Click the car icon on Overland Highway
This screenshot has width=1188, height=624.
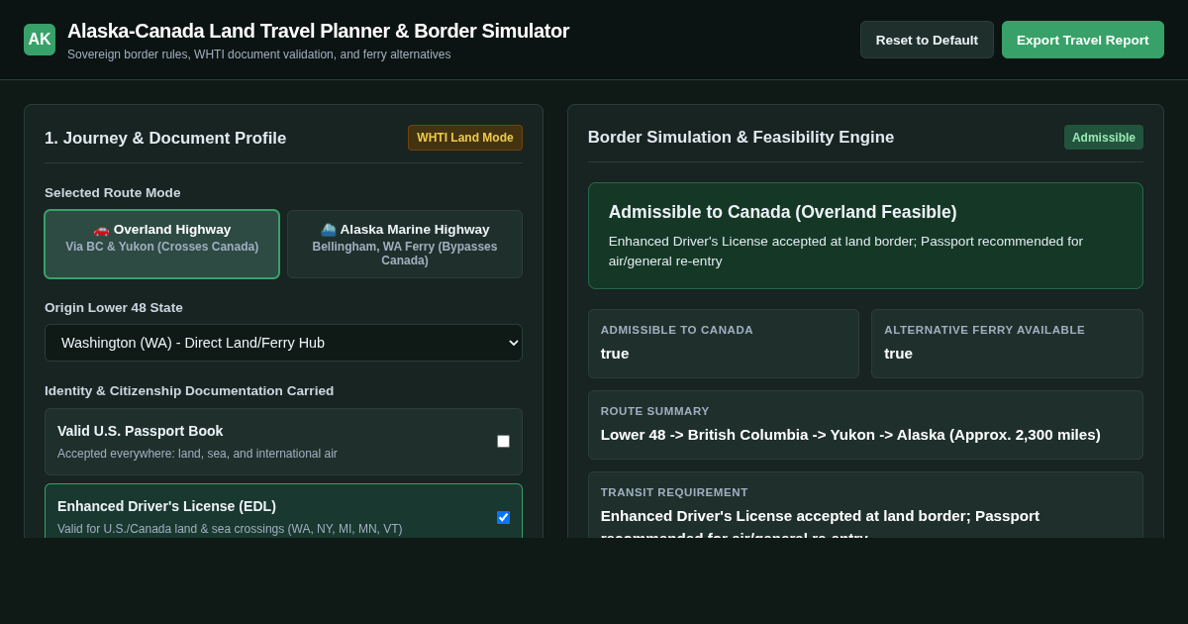pyautogui.click(x=101, y=230)
